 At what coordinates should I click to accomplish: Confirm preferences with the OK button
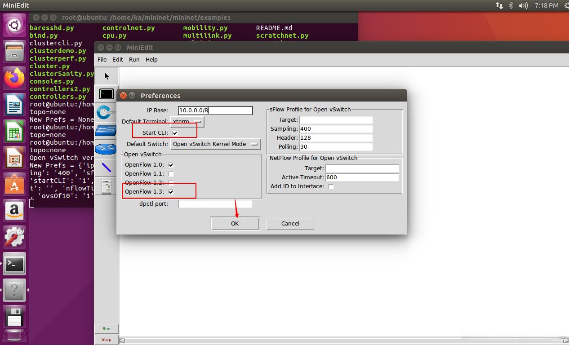pos(235,224)
